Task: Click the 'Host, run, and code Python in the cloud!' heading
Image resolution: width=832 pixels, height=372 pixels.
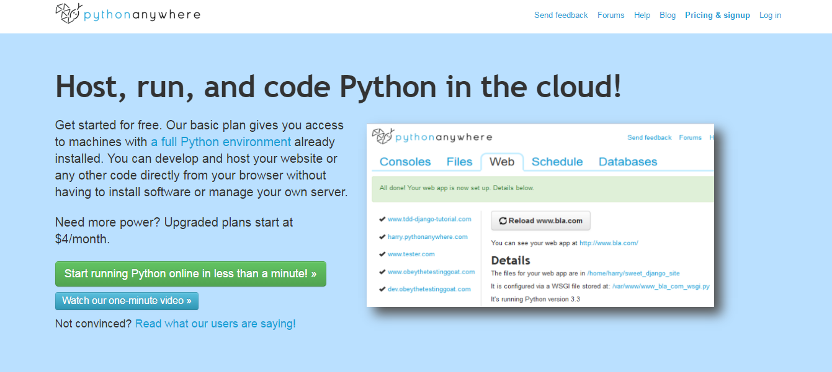Action: (338, 87)
